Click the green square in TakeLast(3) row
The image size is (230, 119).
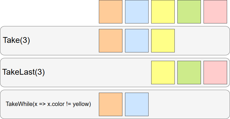pos(189,73)
